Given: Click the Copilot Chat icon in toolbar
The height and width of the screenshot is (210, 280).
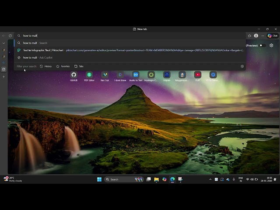Looking at the screenshot, I should pyautogui.click(x=273, y=36).
